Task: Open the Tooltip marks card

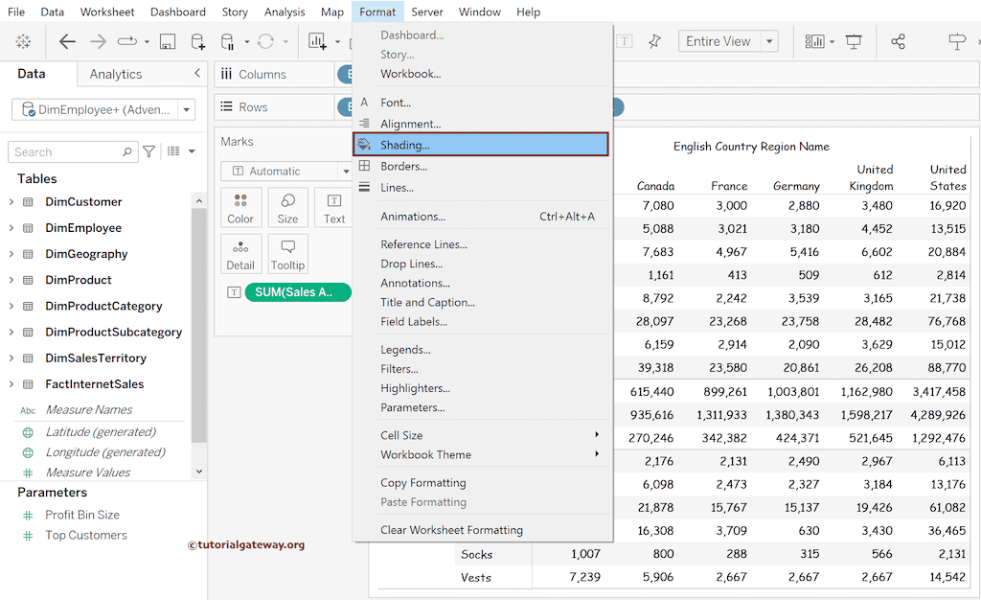Action: [x=287, y=253]
